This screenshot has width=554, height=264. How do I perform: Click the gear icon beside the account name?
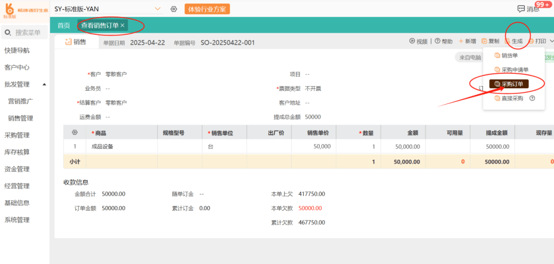(x=174, y=9)
